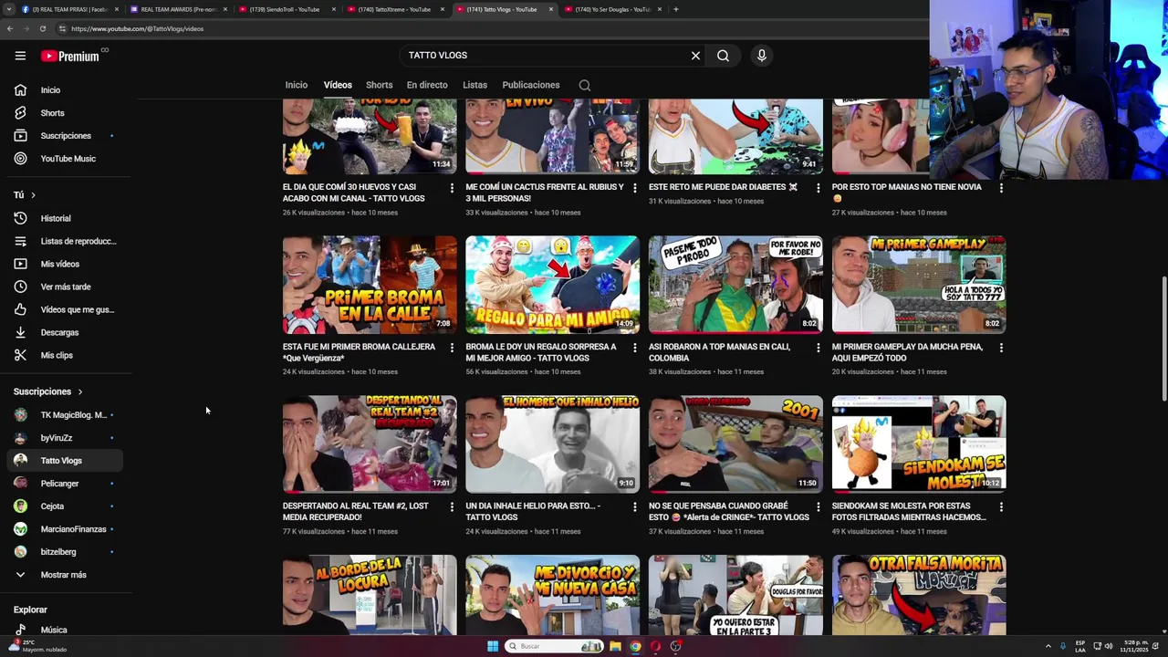Screen dimensions: 1168x657
Task: Reload the page with browser refresh button
Action: coord(42,28)
